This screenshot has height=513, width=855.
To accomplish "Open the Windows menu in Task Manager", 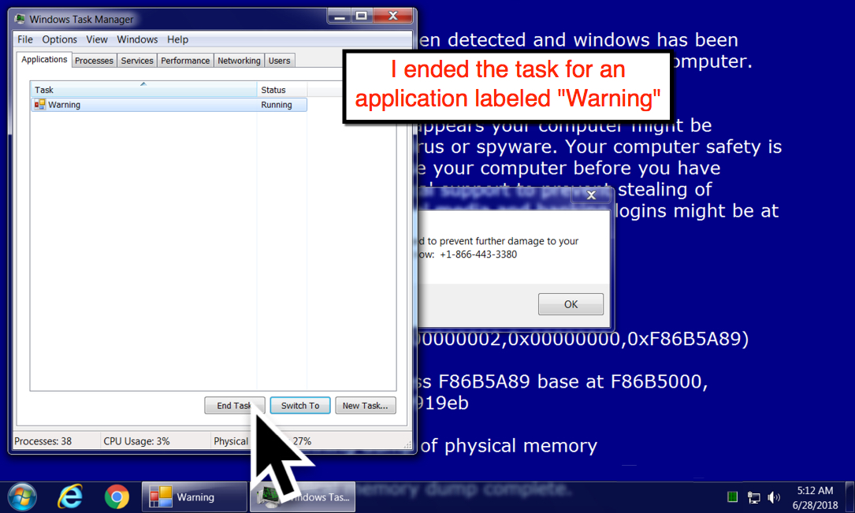I will click(x=137, y=39).
